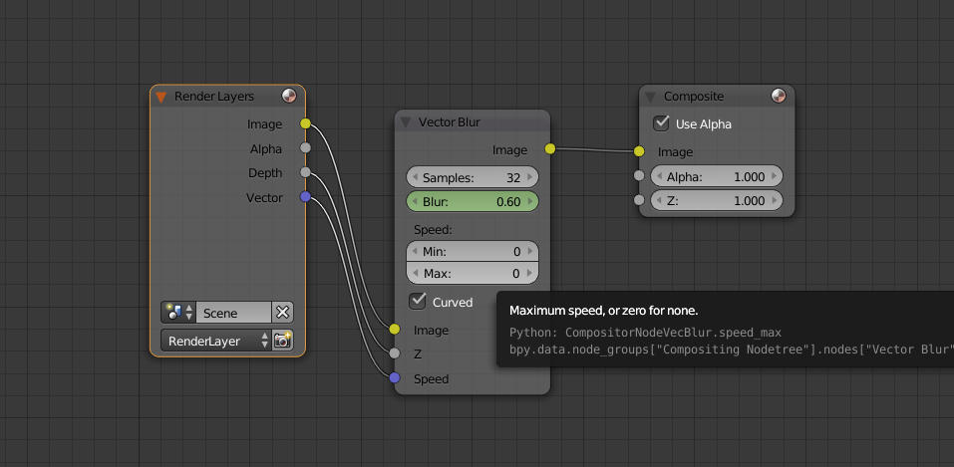The width and height of the screenshot is (954, 467).
Task: Disable the Curved checkbox
Action: [x=418, y=302]
